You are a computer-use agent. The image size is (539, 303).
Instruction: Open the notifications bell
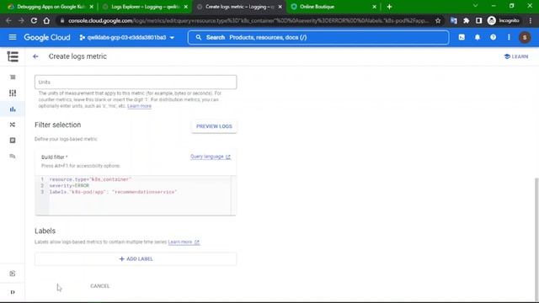[x=478, y=37]
